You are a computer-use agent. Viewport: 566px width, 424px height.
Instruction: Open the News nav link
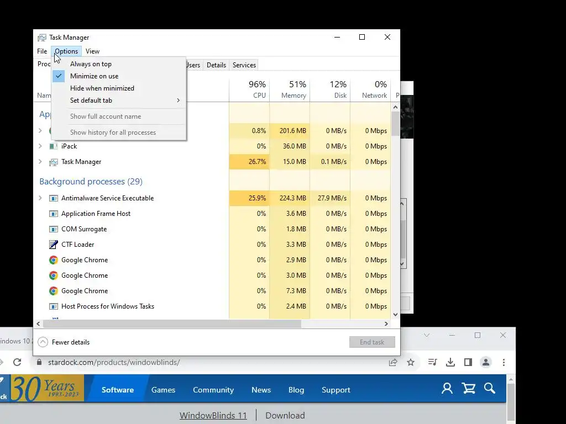point(261,390)
